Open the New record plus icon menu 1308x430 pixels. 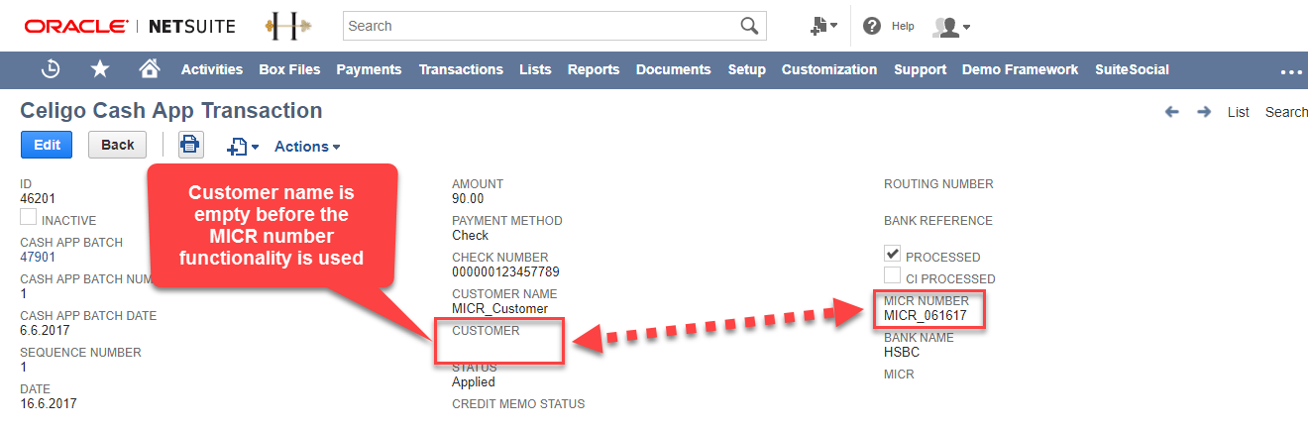click(x=242, y=147)
